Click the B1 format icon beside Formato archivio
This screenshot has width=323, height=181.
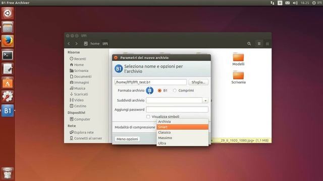[149, 90]
